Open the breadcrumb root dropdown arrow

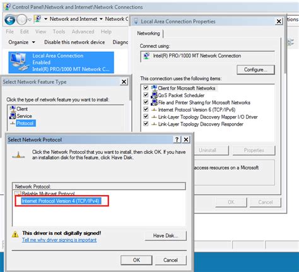[45, 19]
